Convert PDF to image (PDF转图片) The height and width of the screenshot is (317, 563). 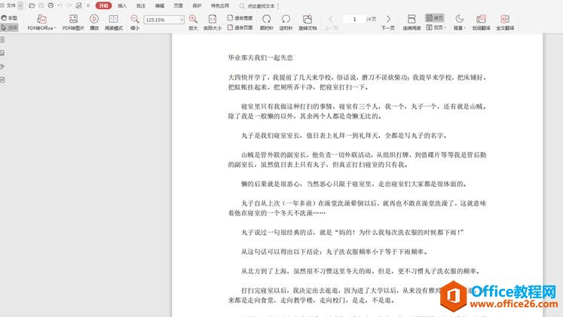pyautogui.click(x=73, y=23)
